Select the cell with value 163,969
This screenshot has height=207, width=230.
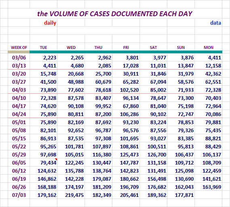coord(209,187)
